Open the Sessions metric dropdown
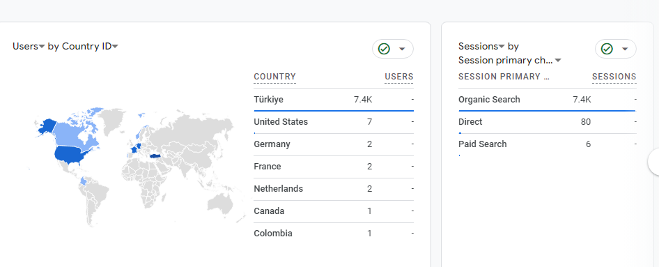The width and height of the screenshot is (659, 267). (x=481, y=46)
